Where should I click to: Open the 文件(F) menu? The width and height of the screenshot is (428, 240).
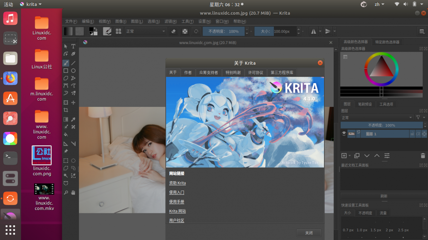click(x=71, y=21)
